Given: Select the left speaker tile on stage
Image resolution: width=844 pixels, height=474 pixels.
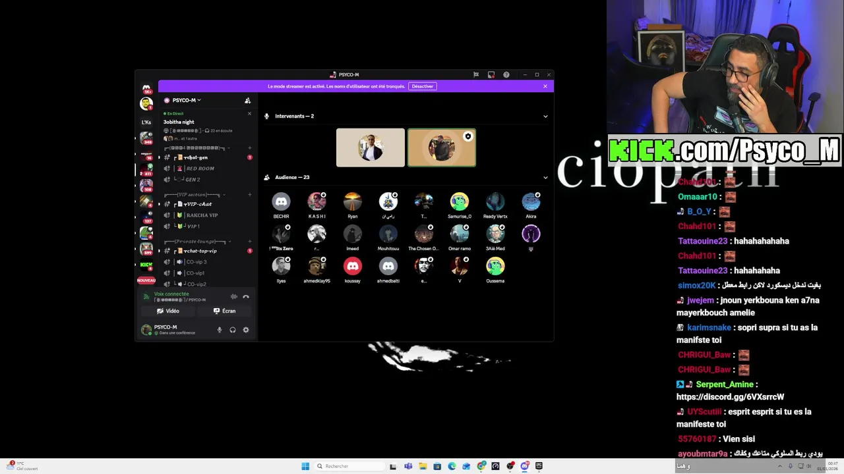Looking at the screenshot, I should click(x=371, y=147).
